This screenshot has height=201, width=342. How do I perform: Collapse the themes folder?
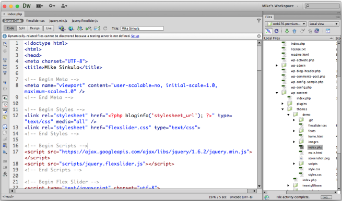282,109
